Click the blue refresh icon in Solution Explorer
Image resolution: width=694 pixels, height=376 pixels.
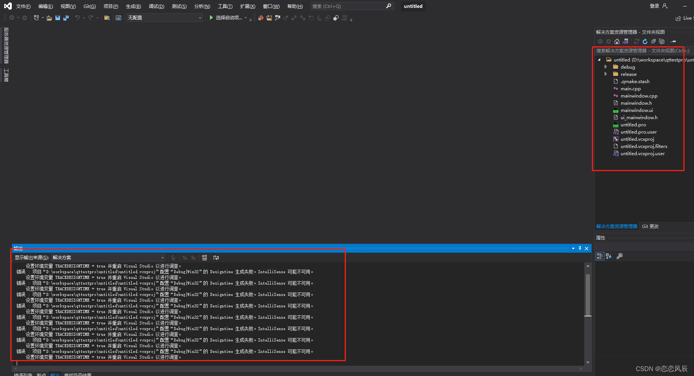(x=645, y=41)
